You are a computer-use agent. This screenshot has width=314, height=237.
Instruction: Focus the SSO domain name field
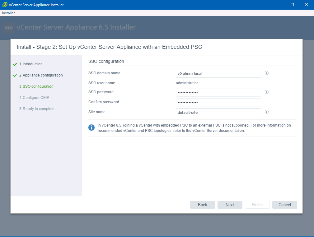pyautogui.click(x=218, y=73)
